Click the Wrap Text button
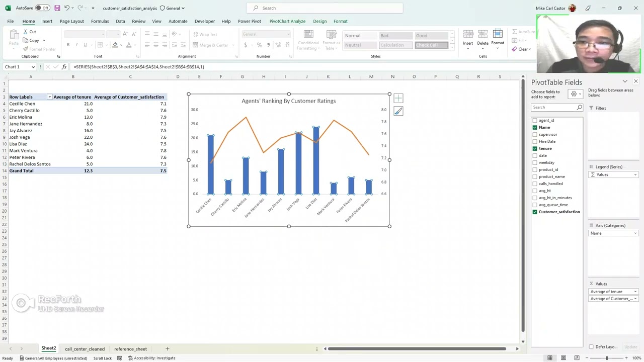Image resolution: width=644 pixels, height=362 pixels. [x=206, y=34]
